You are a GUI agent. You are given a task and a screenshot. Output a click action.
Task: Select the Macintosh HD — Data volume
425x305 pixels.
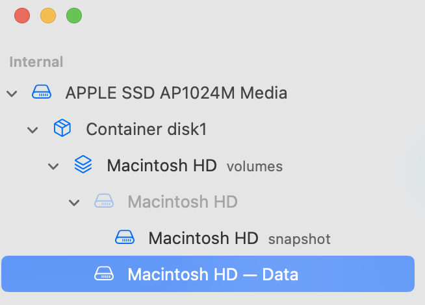click(213, 274)
